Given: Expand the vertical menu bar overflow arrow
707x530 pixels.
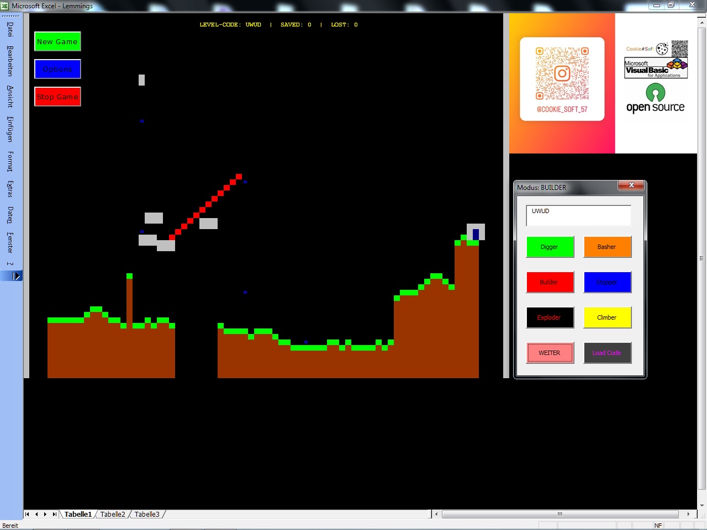Looking at the screenshot, I should click(x=17, y=275).
